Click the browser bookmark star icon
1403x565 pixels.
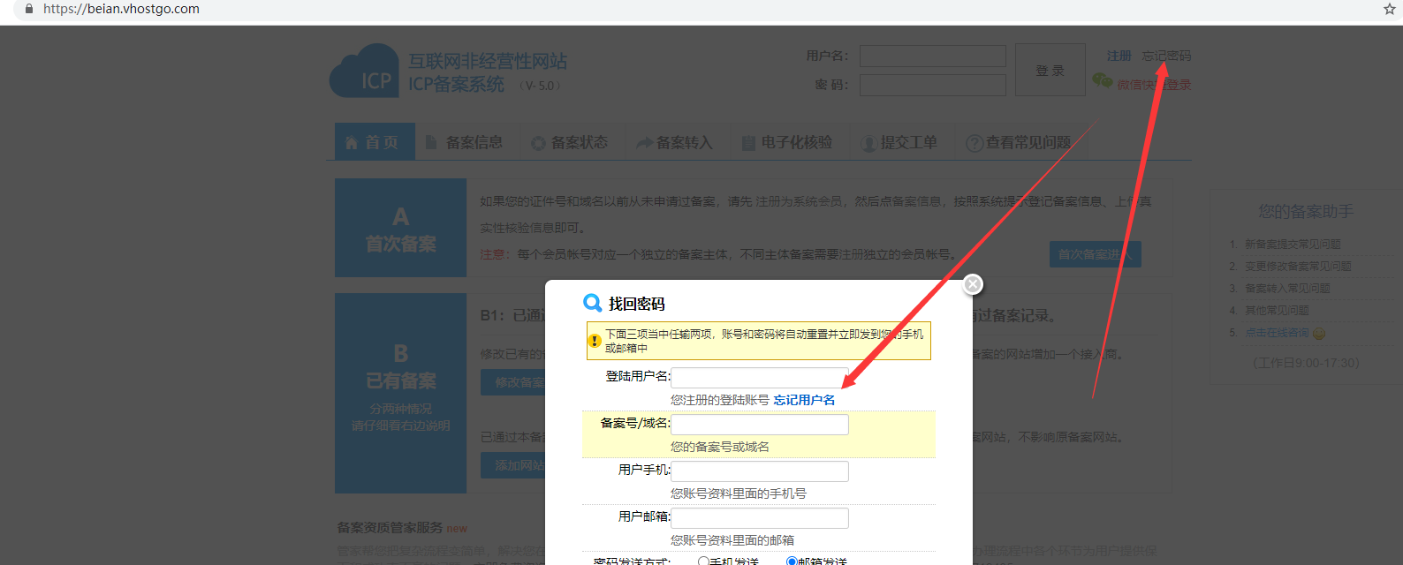(x=1389, y=9)
